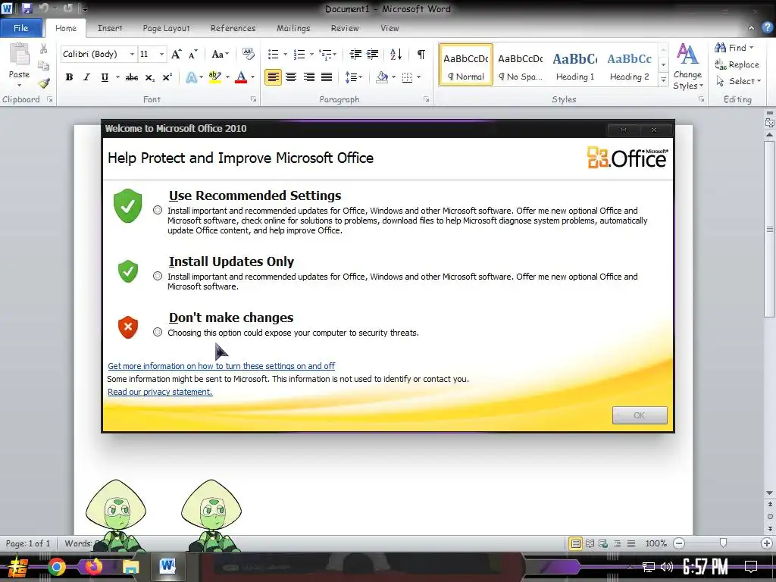This screenshot has width=776, height=582.
Task: Click the Justify alignment icon
Action: (327, 77)
